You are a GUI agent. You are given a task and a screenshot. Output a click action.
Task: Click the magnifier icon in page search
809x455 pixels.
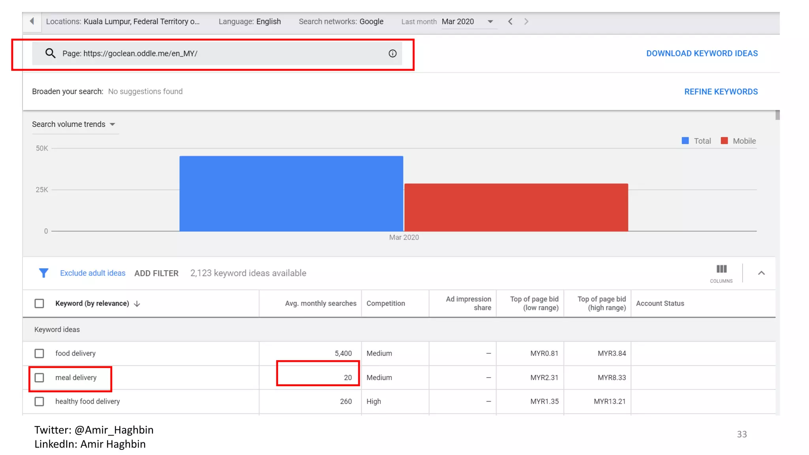[x=50, y=53]
